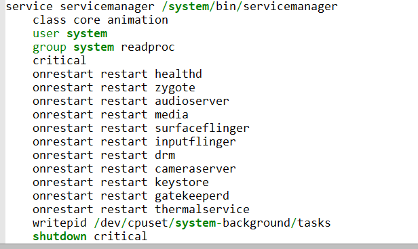Image resolution: width=418 pixels, height=249 pixels.
Task: Click the green 'user' keyword
Action: [46, 33]
